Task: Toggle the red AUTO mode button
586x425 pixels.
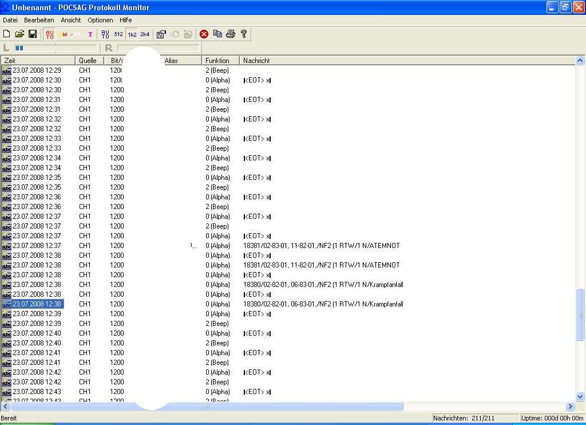Action: [50, 34]
